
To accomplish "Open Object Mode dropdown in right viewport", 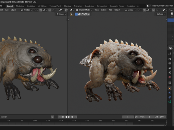I will [x=84, y=10].
